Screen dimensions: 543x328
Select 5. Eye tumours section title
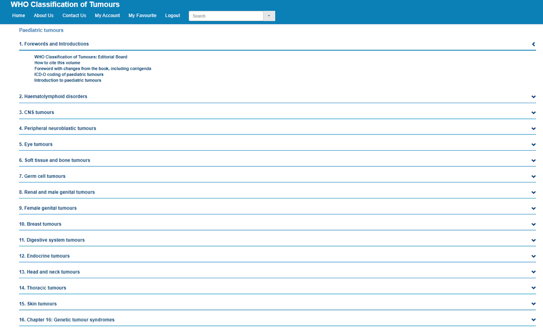click(x=36, y=144)
